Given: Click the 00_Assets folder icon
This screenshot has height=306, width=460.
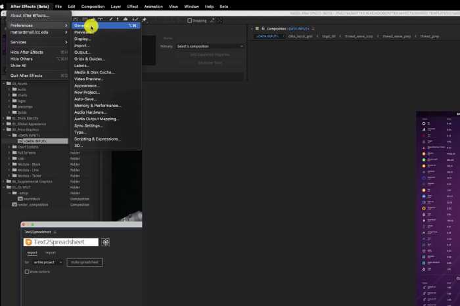Looking at the screenshot, I should [9, 83].
